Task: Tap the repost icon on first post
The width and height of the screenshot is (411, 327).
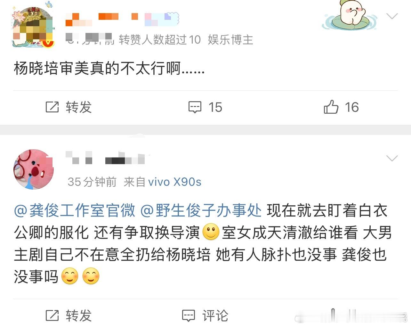Action: click(x=52, y=107)
